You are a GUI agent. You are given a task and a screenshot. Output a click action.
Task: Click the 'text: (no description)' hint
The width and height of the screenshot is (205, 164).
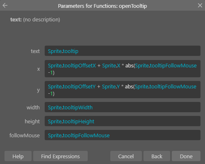click(x=35, y=20)
